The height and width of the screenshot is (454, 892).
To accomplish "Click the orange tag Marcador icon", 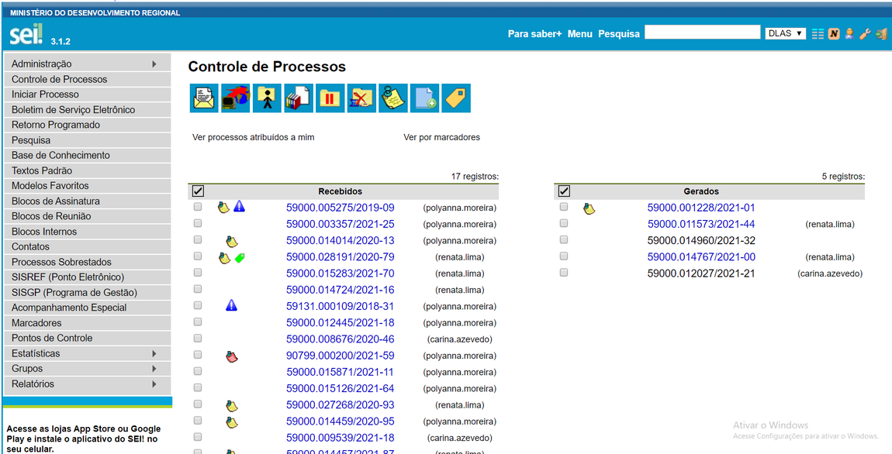I will [x=456, y=98].
